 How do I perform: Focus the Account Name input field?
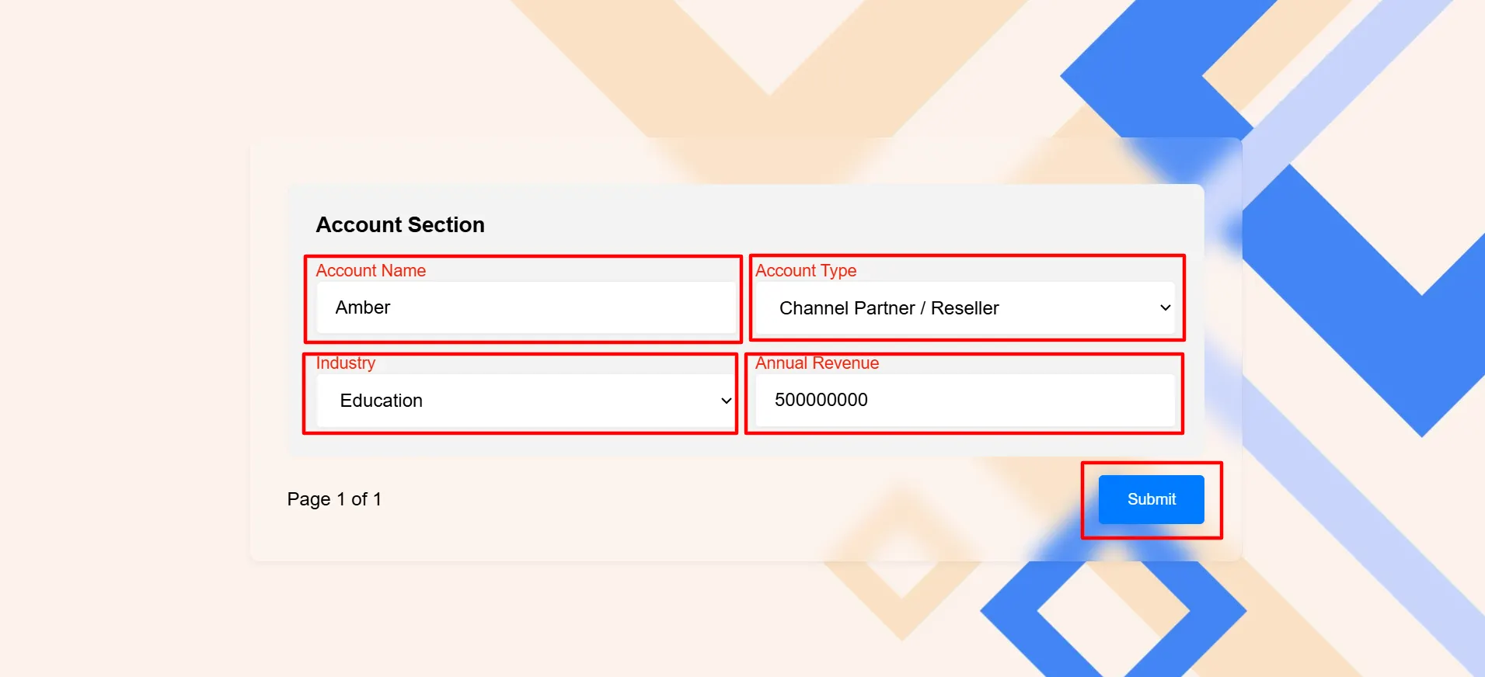525,307
